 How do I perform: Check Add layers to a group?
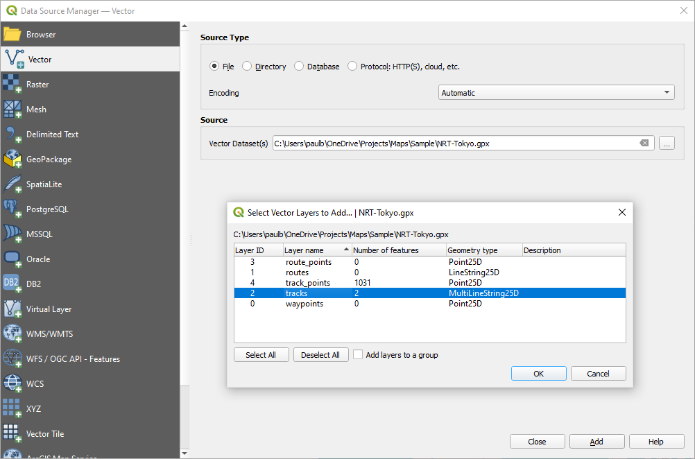(x=358, y=354)
